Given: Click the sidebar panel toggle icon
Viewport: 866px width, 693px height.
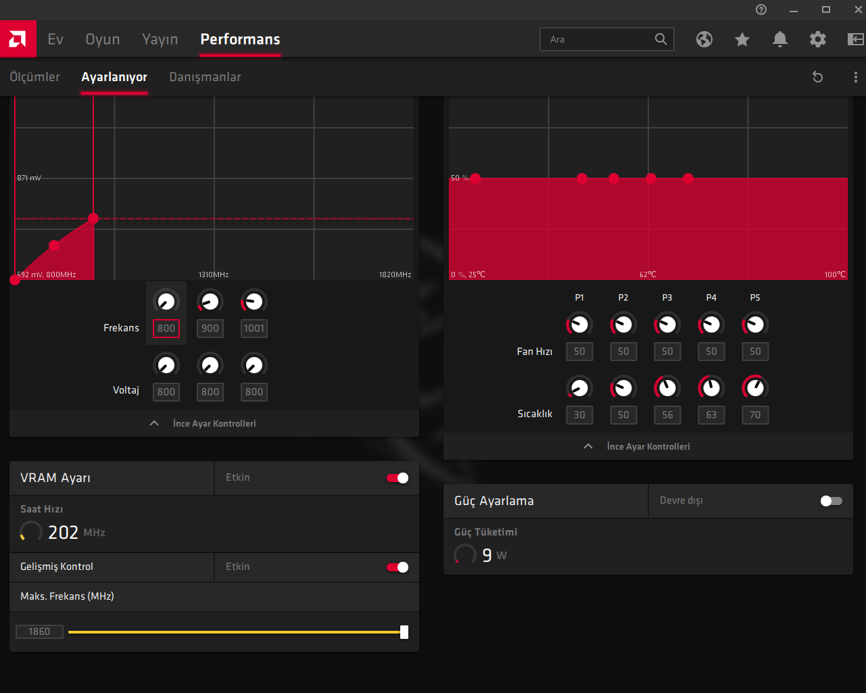Looking at the screenshot, I should pos(855,39).
